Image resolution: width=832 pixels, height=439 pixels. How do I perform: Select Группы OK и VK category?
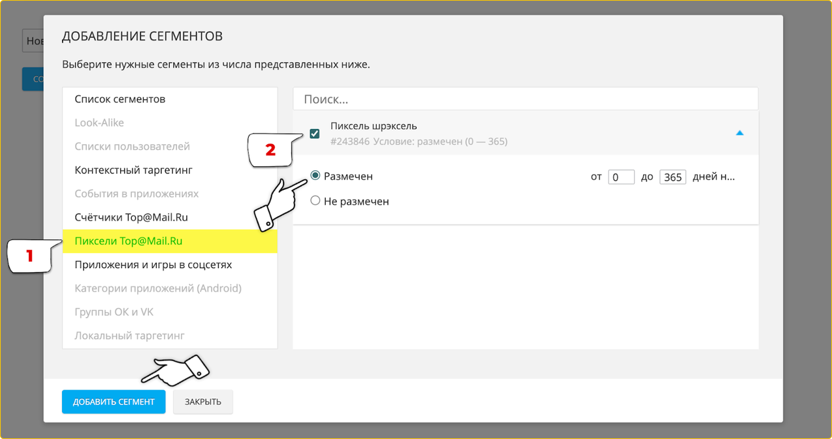coord(114,312)
